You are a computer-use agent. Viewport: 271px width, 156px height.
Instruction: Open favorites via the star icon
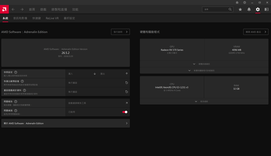[240, 9]
